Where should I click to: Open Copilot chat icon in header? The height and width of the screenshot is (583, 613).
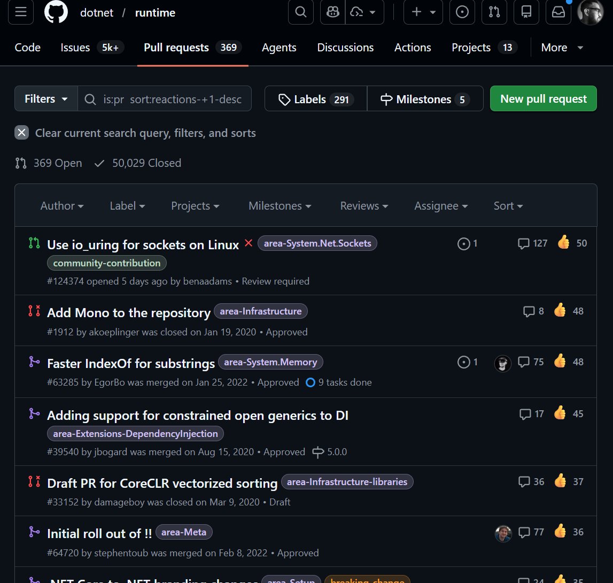[333, 12]
